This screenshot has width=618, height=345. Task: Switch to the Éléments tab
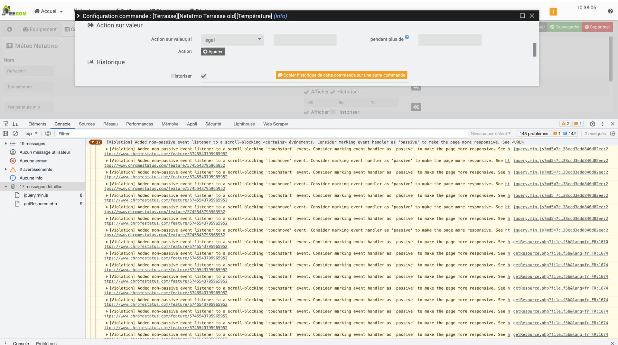37,124
